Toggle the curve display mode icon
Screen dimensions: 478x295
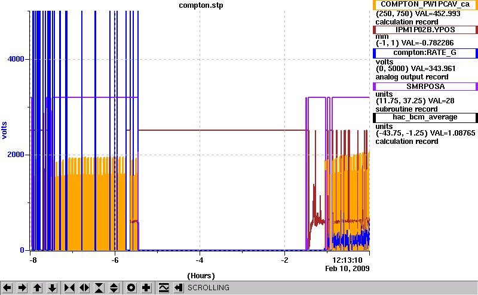[x=164, y=288]
